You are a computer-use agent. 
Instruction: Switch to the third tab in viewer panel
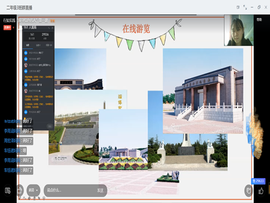(49, 45)
